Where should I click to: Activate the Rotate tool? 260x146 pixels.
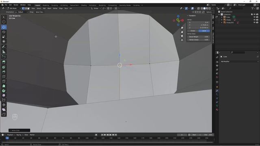(4, 32)
